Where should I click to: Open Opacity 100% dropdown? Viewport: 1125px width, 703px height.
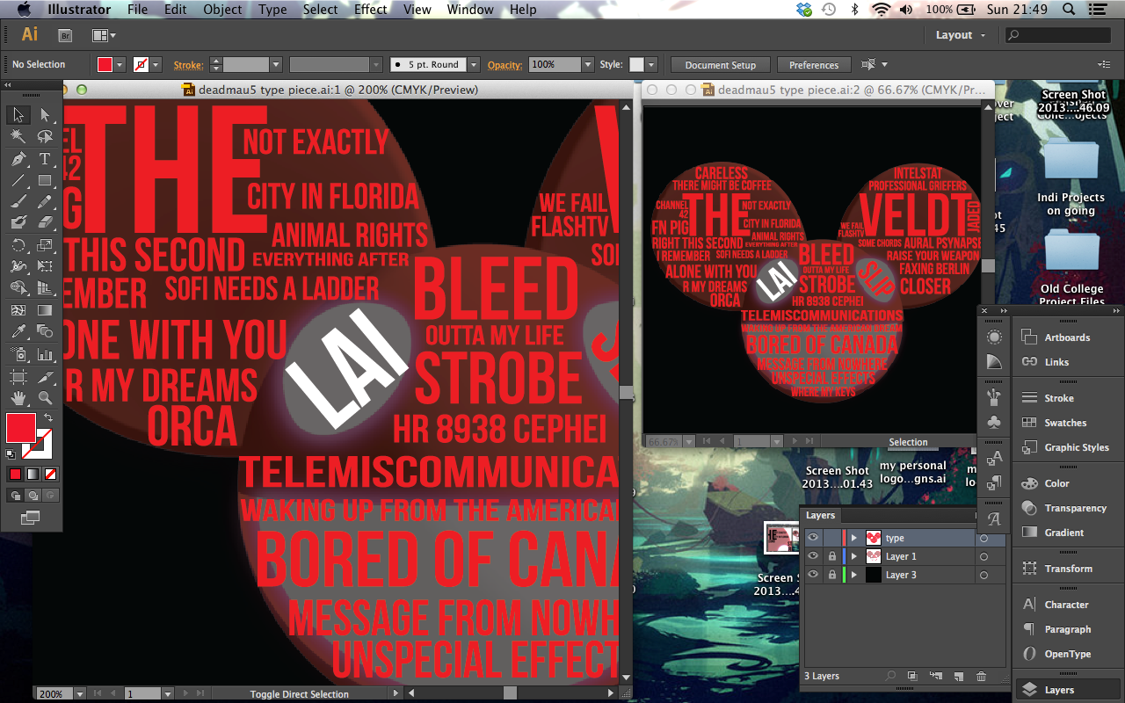pyautogui.click(x=587, y=65)
